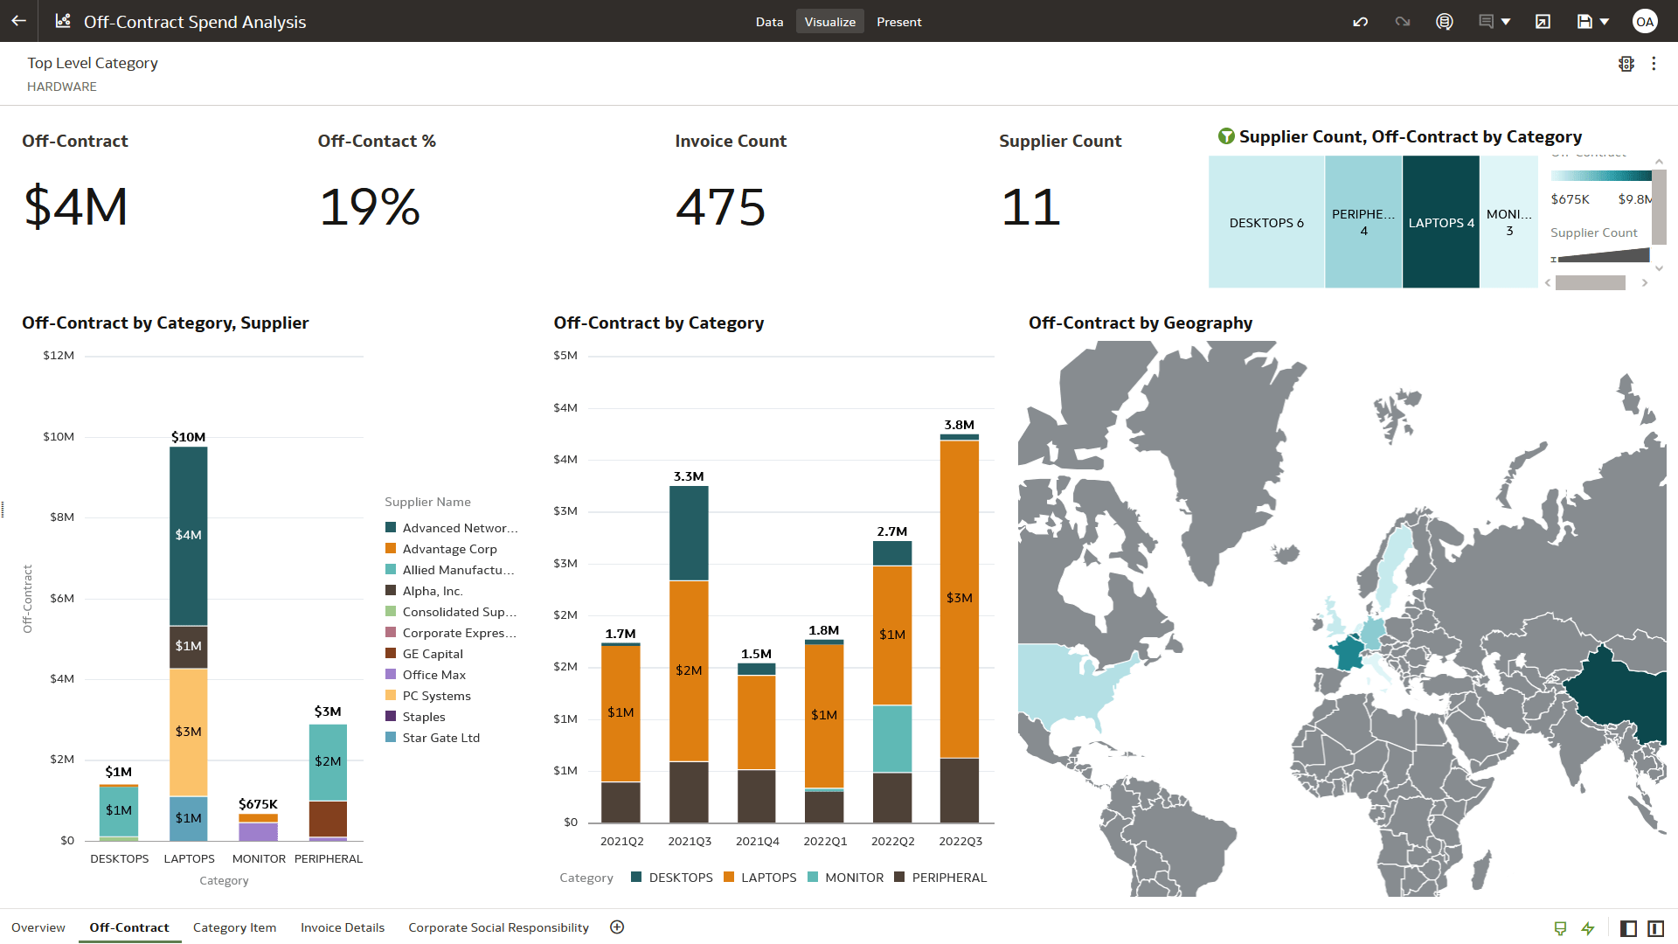Toggle touch mode with the brush icon
This screenshot has height=944, width=1678.
click(1561, 927)
